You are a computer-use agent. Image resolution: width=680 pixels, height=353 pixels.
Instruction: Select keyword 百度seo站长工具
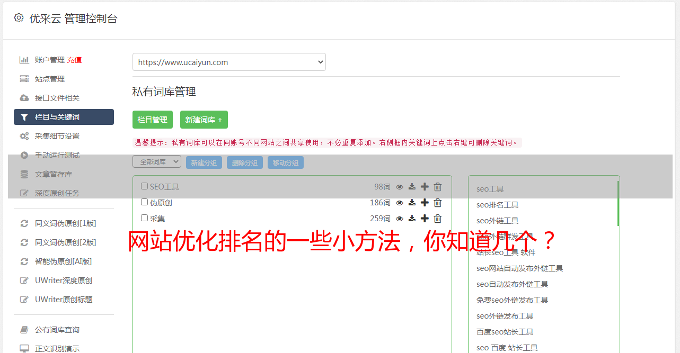(505, 332)
